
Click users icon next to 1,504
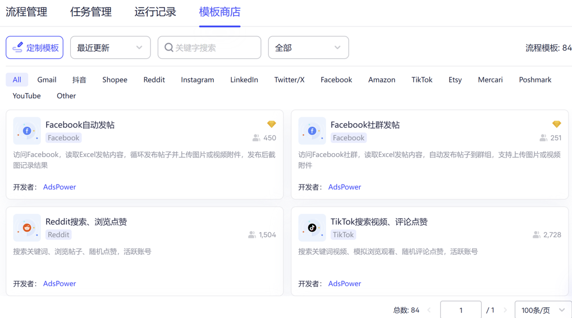[x=251, y=235]
